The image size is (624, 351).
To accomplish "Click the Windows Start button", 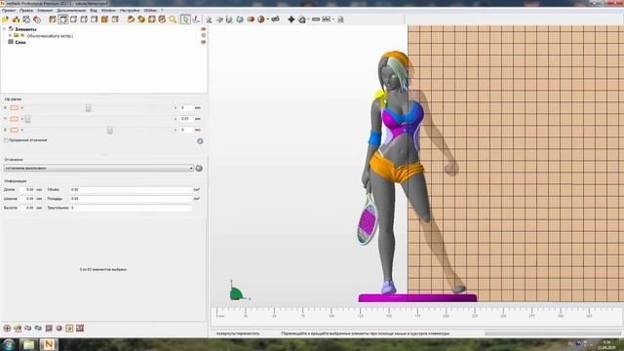I will pyautogui.click(x=9, y=344).
